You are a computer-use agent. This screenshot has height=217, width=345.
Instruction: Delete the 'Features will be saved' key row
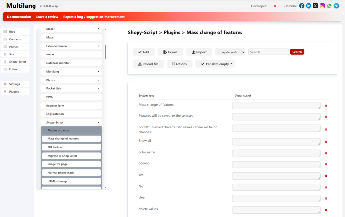[x=326, y=117]
